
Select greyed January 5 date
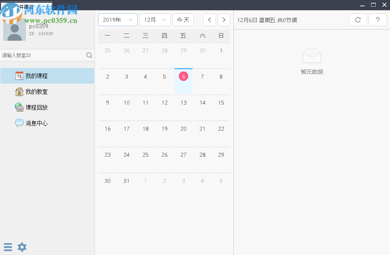point(221,186)
